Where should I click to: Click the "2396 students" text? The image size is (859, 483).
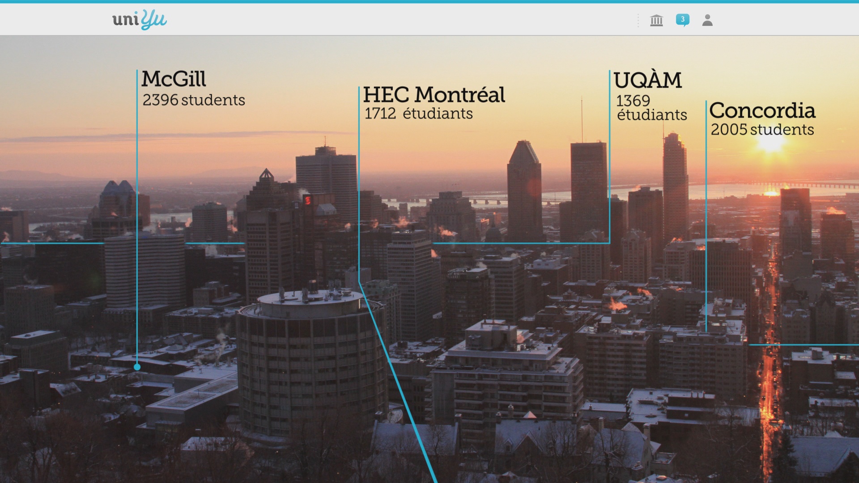click(x=194, y=100)
